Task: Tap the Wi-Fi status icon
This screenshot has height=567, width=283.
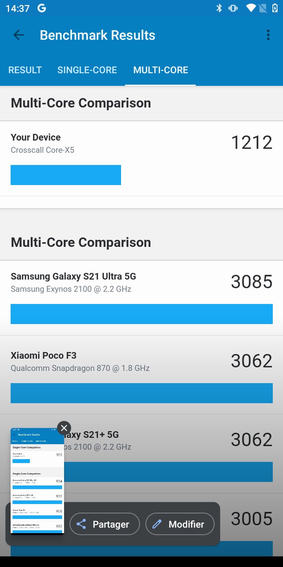Action: coord(251,8)
